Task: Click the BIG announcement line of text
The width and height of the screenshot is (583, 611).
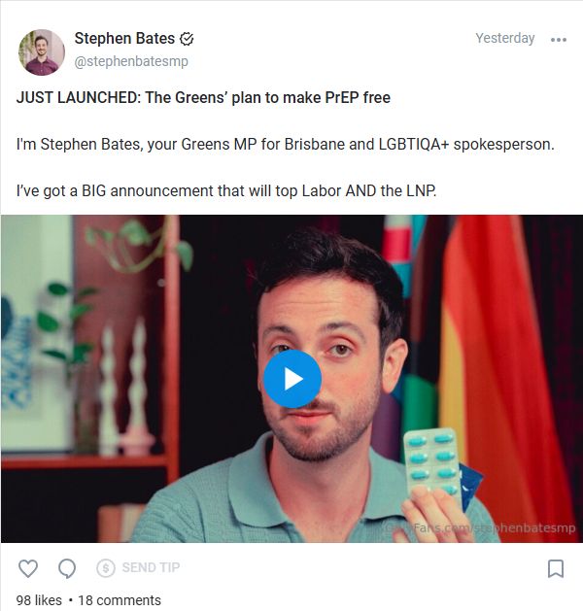Action: (226, 191)
